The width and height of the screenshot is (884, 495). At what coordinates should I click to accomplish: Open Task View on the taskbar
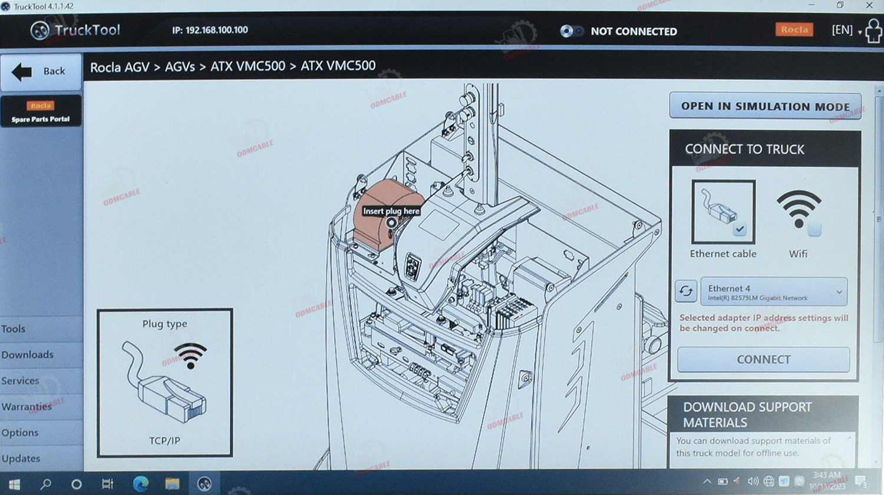click(x=107, y=484)
